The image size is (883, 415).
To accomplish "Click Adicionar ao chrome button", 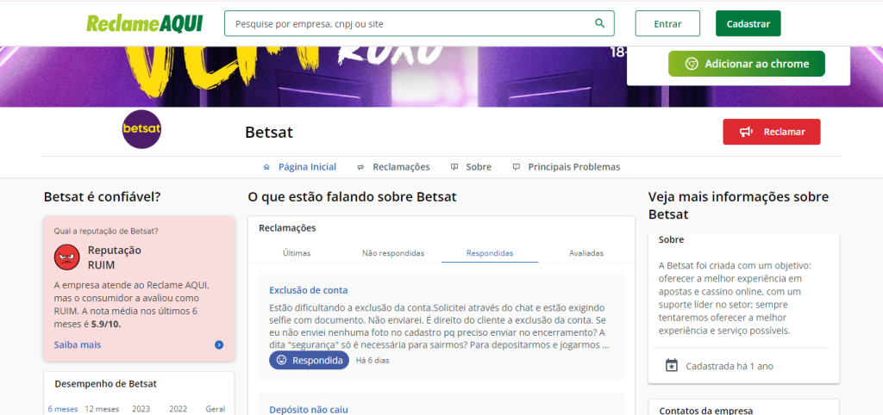I will pos(746,64).
